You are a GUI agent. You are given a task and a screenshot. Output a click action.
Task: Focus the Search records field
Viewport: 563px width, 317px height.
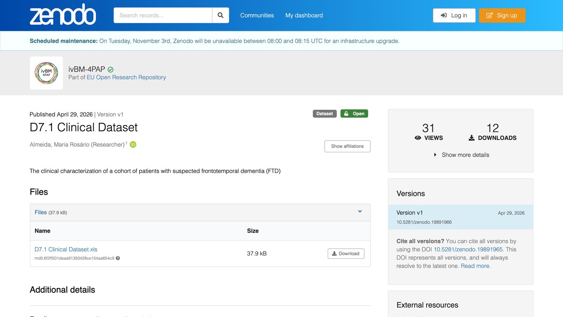(163, 15)
